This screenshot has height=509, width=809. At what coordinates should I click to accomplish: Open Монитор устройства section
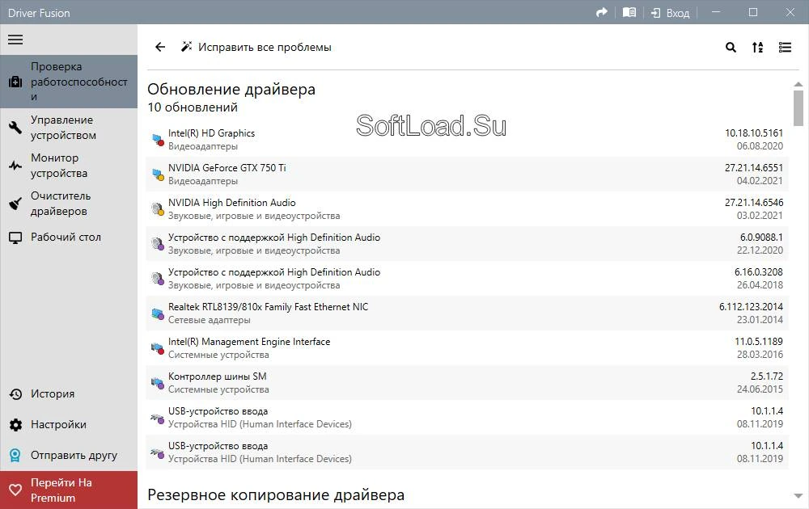69,166
